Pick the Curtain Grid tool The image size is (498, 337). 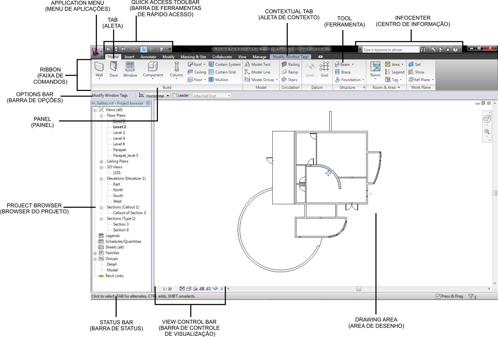click(x=222, y=72)
